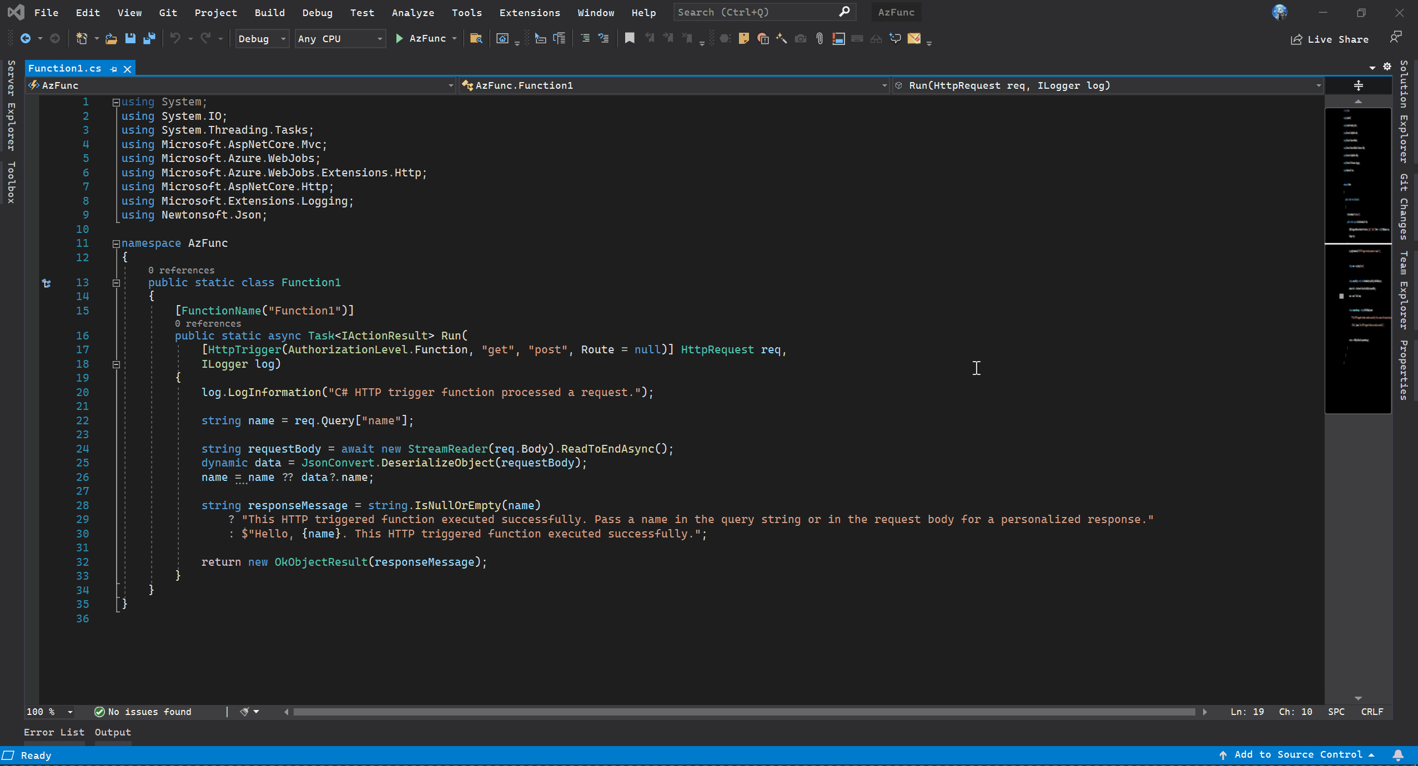The image size is (1418, 766).
Task: Click the user account avatar icon
Action: (1279, 12)
